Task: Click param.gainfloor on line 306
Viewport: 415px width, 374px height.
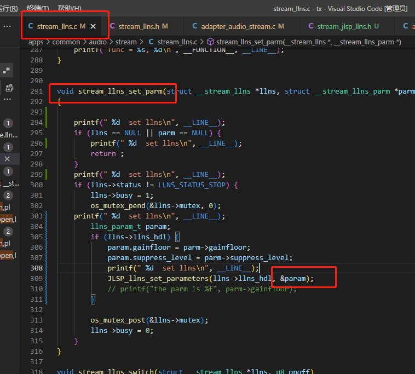Action: coord(139,247)
